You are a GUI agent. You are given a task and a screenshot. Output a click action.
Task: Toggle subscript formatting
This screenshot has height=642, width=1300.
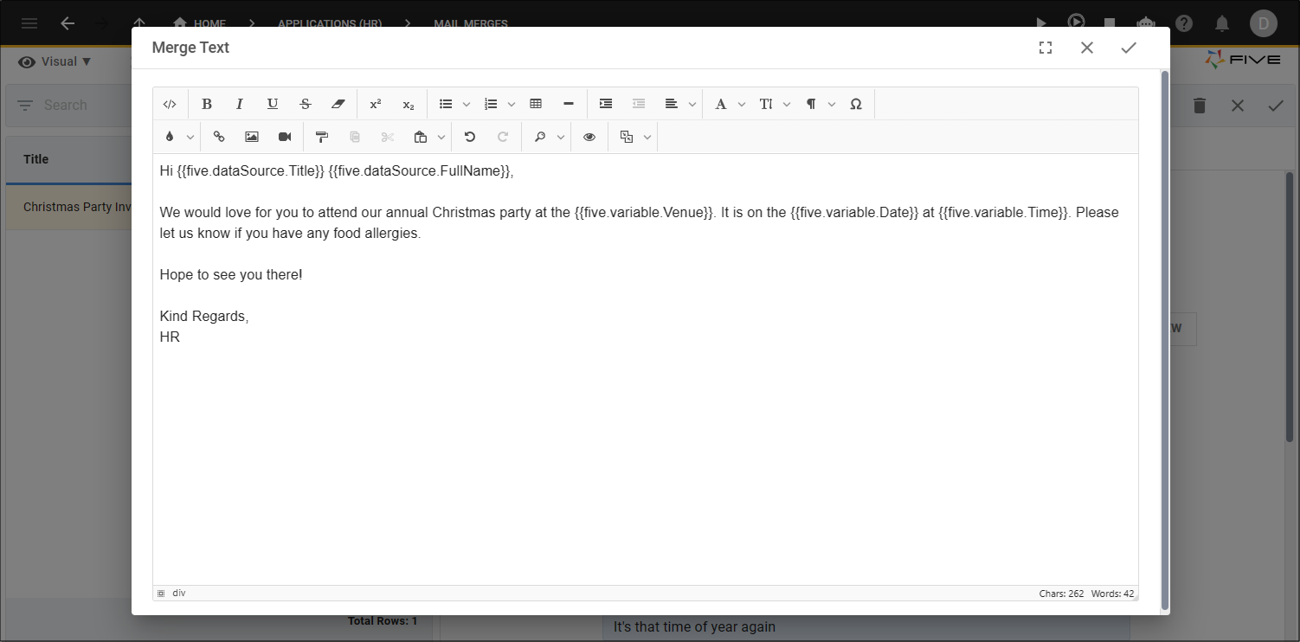[x=409, y=104]
